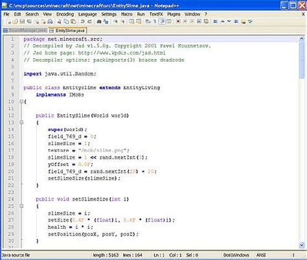Create a new document with the New icon
307x260 pixels.
pos(8,21)
